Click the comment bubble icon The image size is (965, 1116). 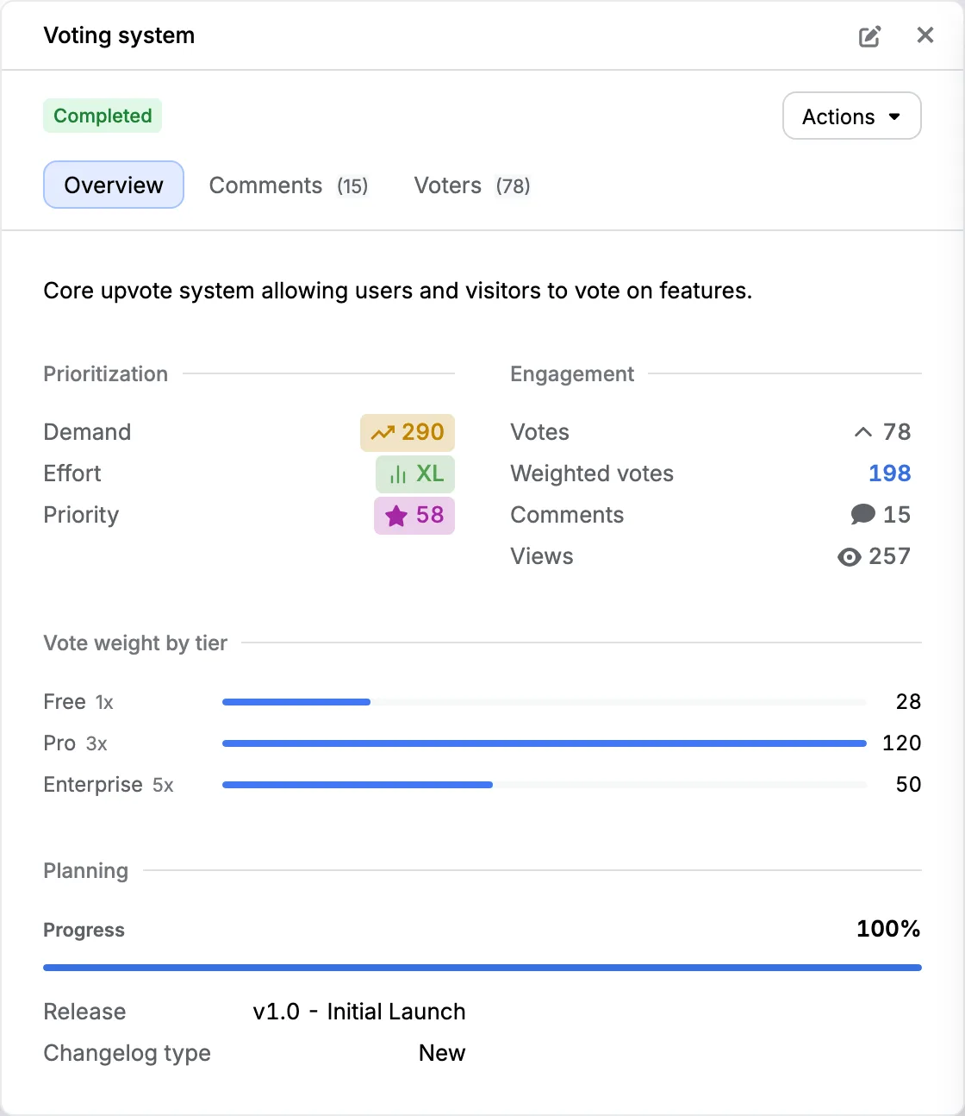click(x=862, y=515)
